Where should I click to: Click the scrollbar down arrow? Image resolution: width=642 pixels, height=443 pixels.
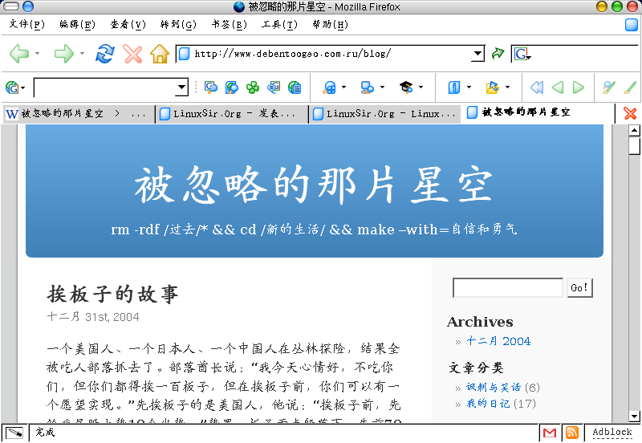634,417
